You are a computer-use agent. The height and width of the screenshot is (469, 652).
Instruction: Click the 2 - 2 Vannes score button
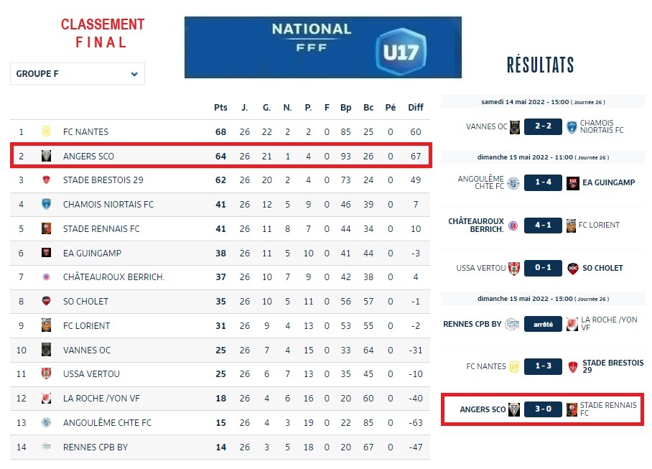[x=544, y=127]
